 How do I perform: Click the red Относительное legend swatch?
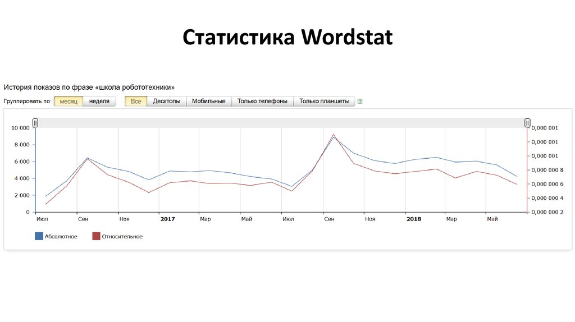click(x=96, y=236)
